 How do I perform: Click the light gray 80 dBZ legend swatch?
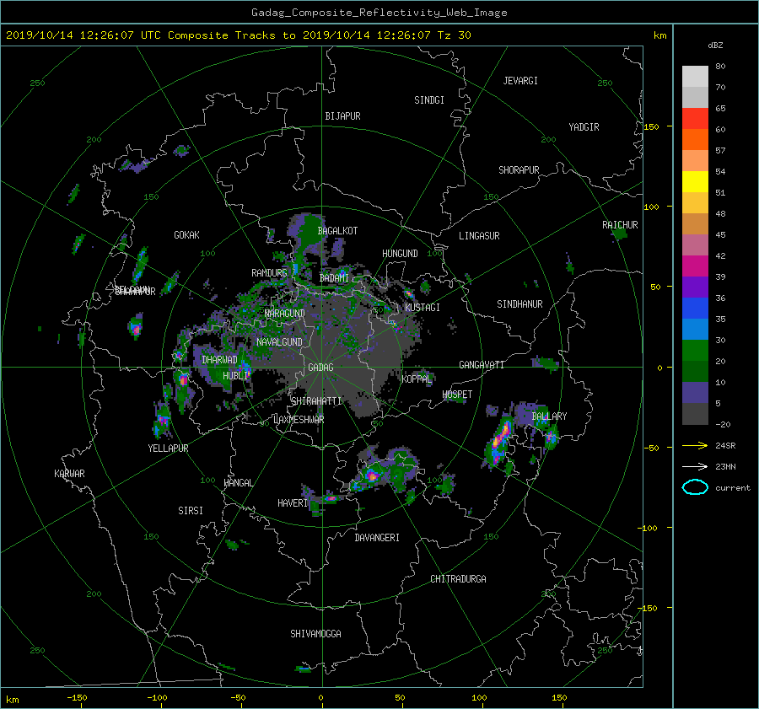[x=695, y=76]
